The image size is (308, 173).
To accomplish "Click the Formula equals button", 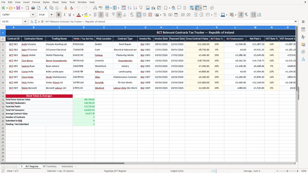I will coord(42,22).
